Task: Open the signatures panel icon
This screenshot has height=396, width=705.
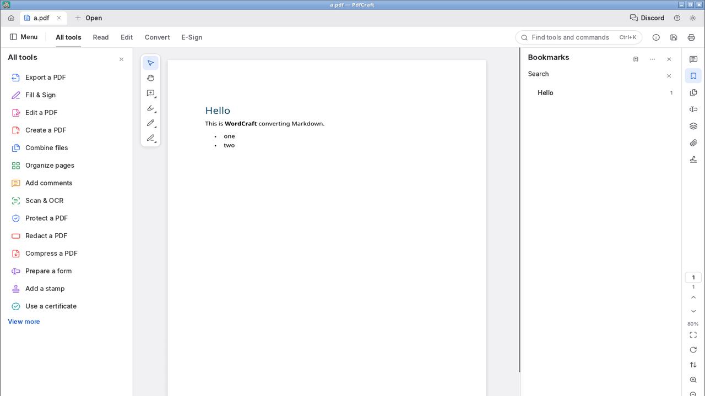Action: point(693,159)
